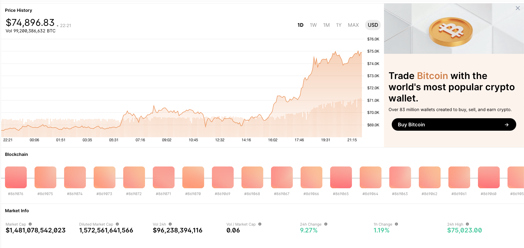This screenshot has height=248, width=524.
Task: Open the Vol / Market Cap info icon
Action: [x=260, y=224]
